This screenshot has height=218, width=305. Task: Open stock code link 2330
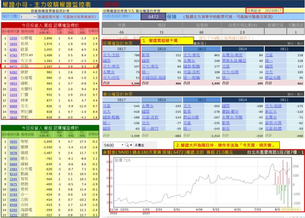tap(14, 38)
